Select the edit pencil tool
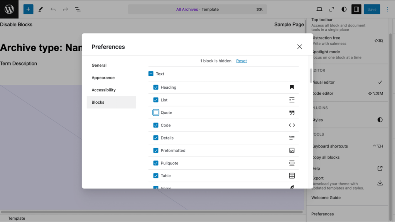Image resolution: width=395 pixels, height=222 pixels. pyautogui.click(x=41, y=9)
